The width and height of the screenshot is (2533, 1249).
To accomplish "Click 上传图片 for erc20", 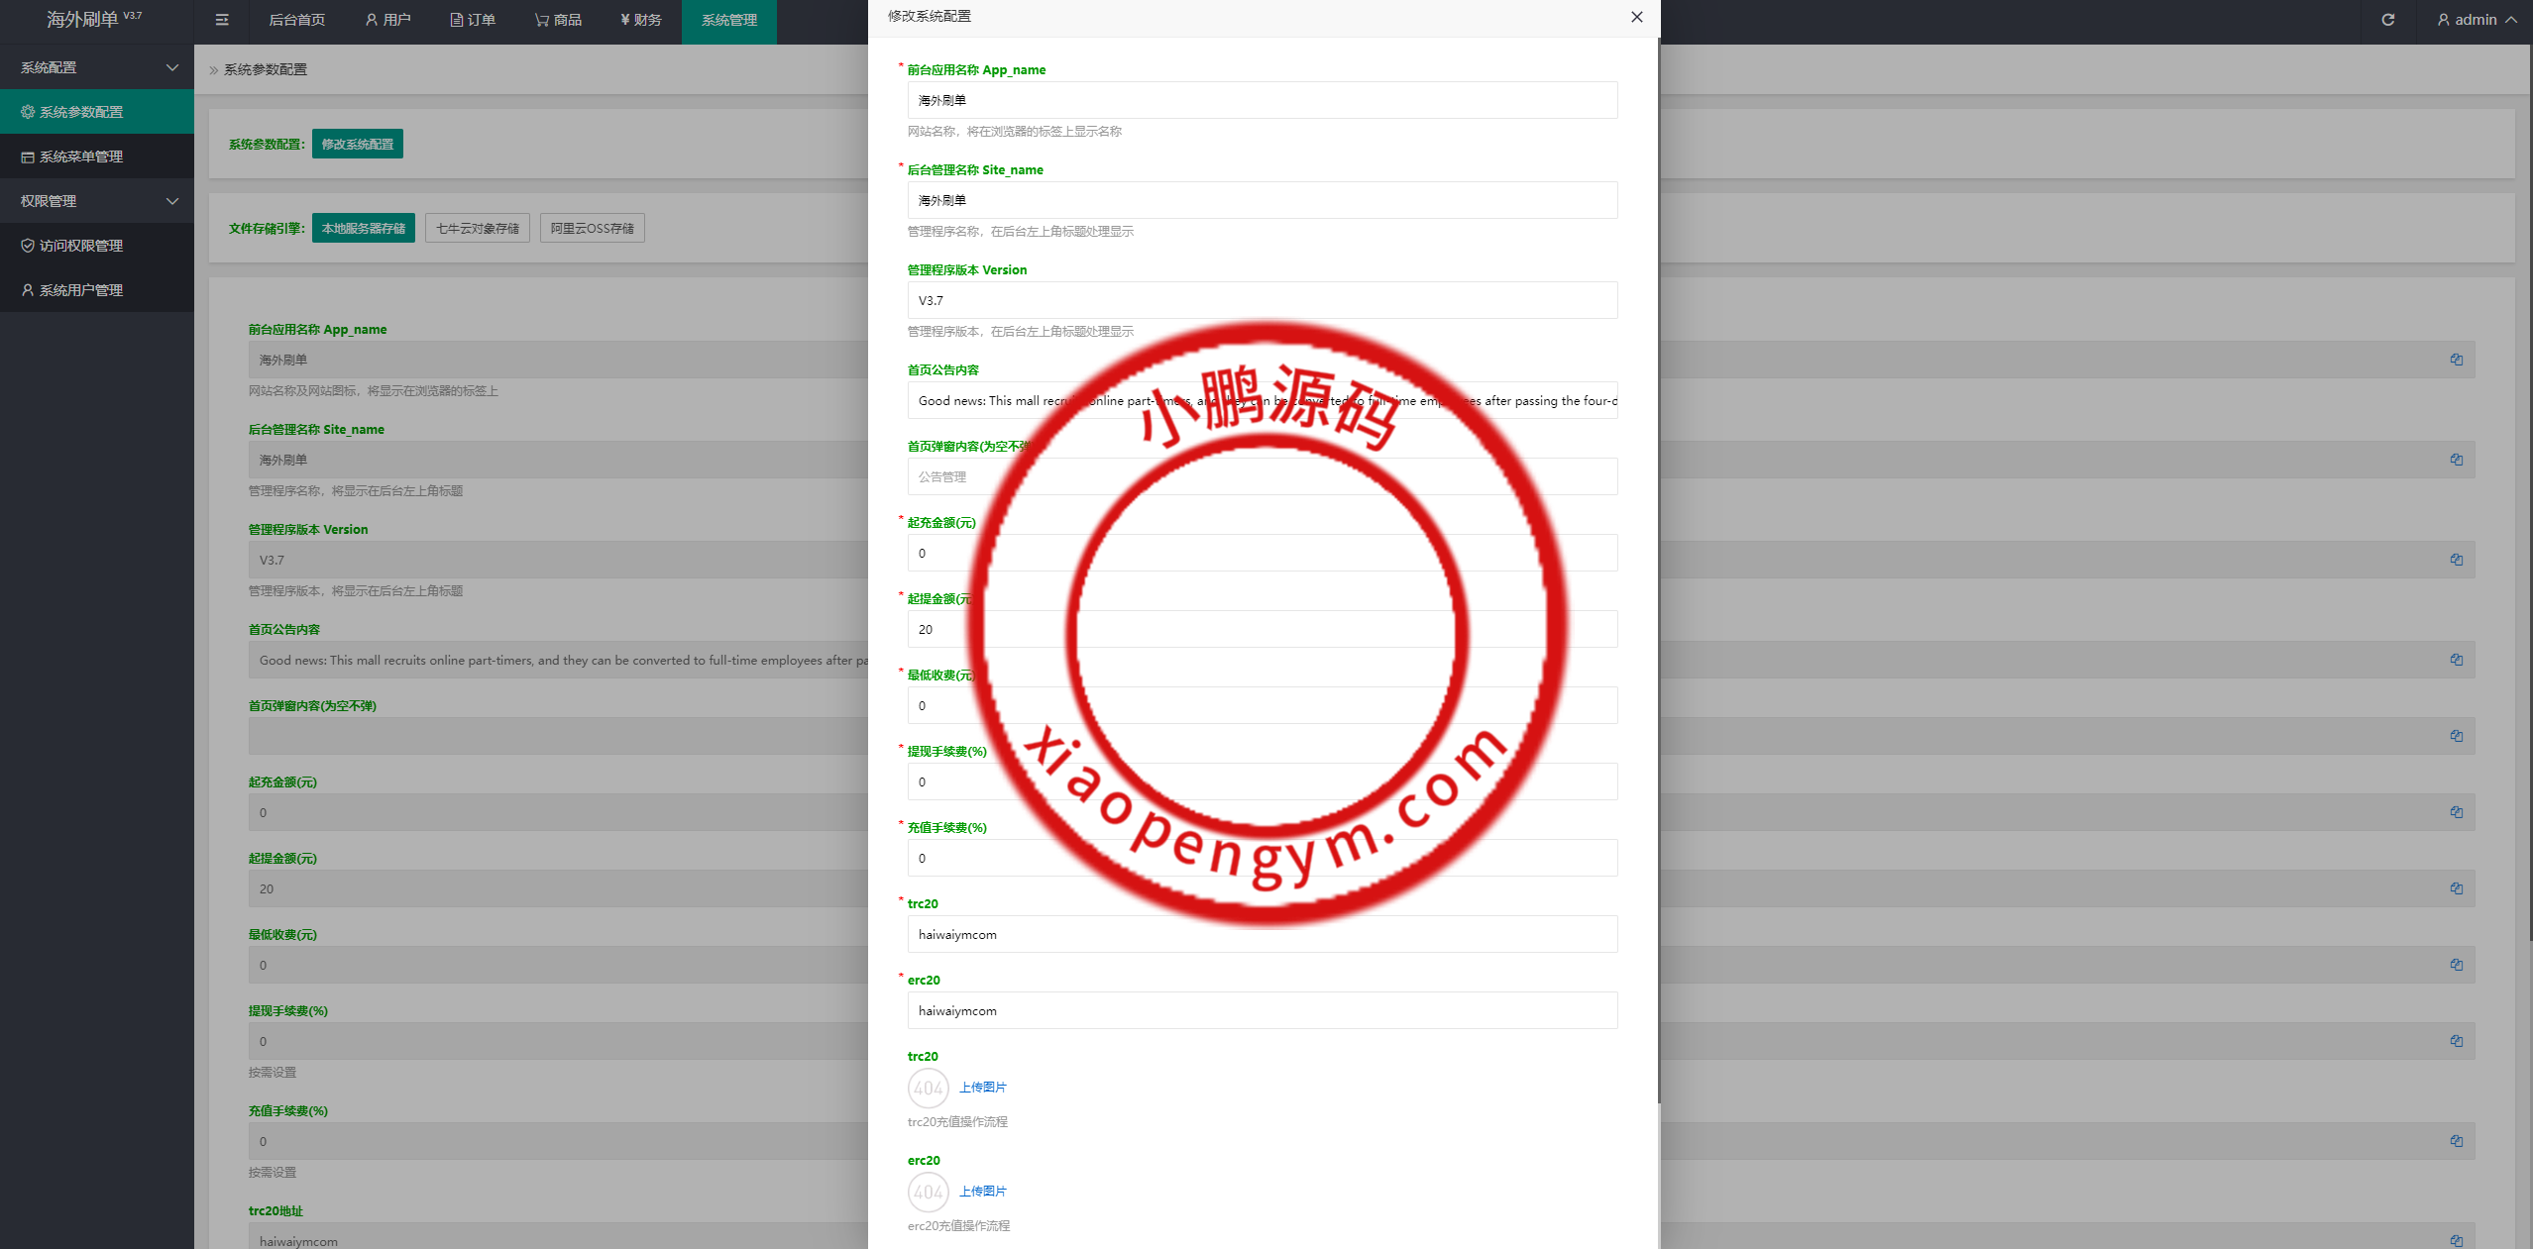I will point(983,1192).
